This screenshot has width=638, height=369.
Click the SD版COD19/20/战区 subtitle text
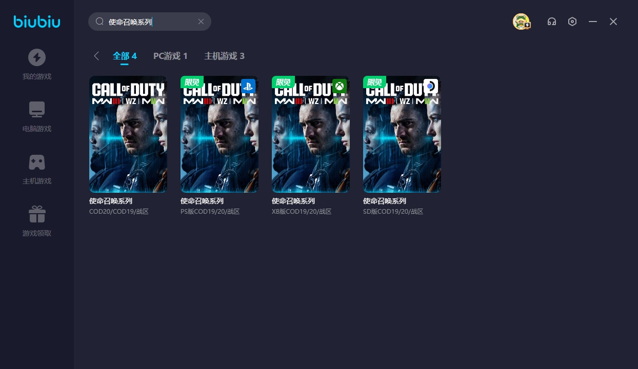coord(393,212)
